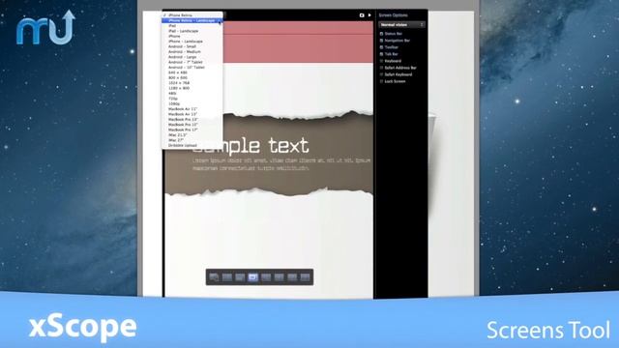Click the Screen Options panel heading
Viewport: 619px width, 348px height.
[x=394, y=15]
